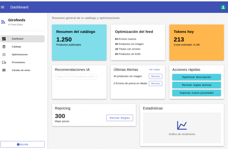Image resolution: width=228 pixels, height=149 pixels.
Task: Click the Canales de venta store icon
Action: point(4,70)
